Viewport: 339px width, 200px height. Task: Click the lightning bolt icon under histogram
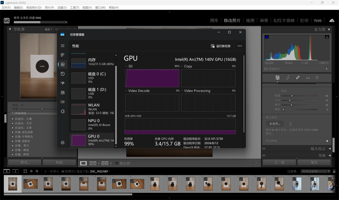326,69
